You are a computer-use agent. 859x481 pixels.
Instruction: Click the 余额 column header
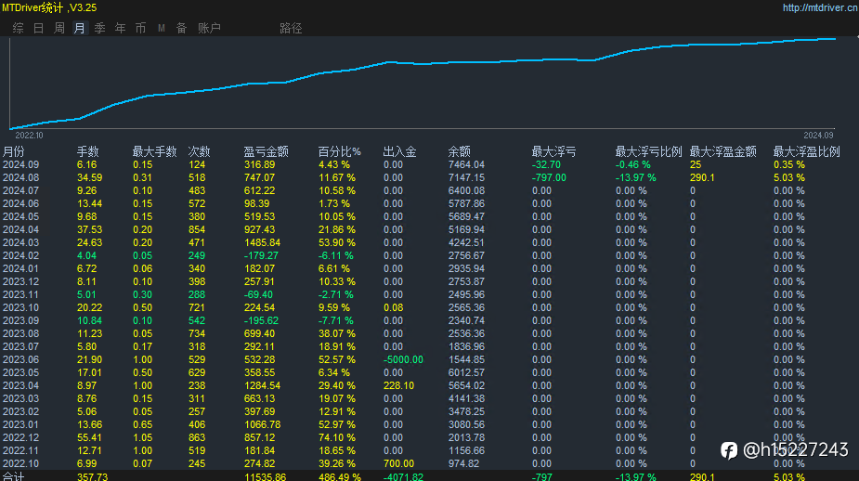tap(459, 151)
